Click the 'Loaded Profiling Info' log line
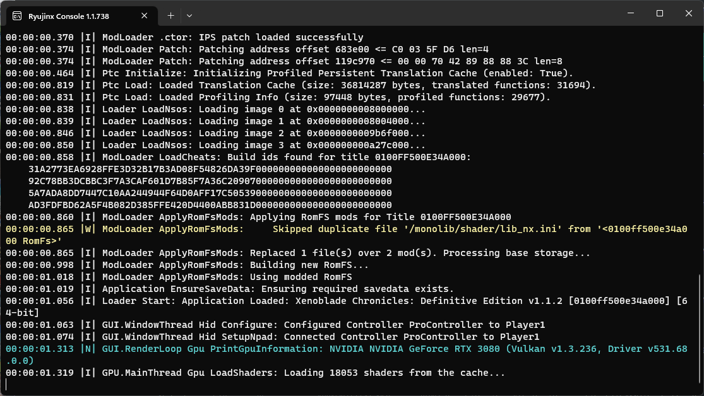This screenshot has width=704, height=396. [278, 97]
